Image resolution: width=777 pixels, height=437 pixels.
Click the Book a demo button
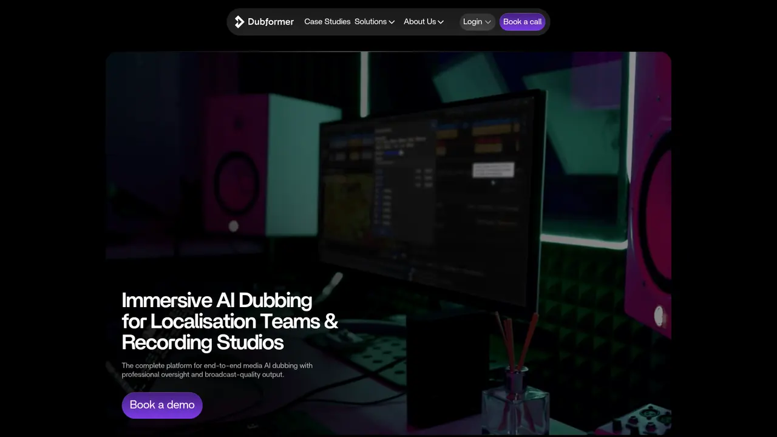[x=162, y=405]
